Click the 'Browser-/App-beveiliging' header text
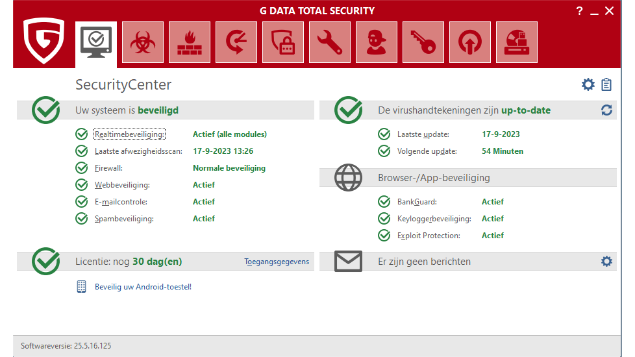The width and height of the screenshot is (635, 357). 434,178
